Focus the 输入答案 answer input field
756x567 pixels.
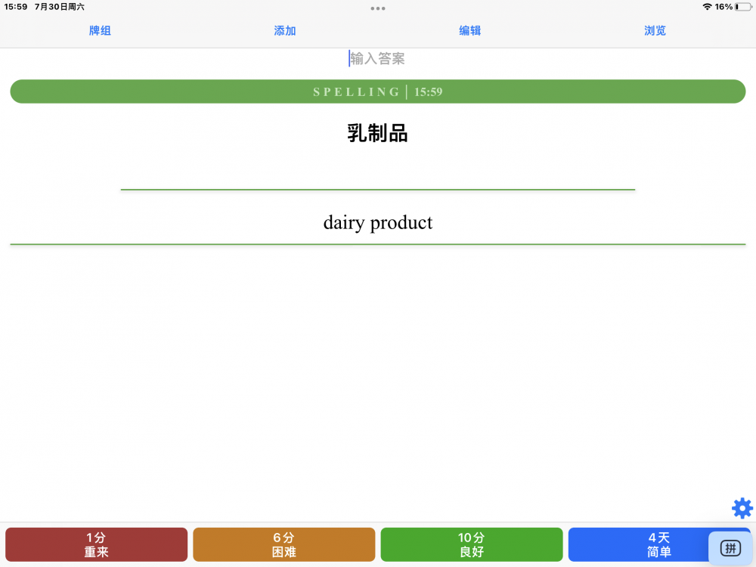(x=377, y=59)
